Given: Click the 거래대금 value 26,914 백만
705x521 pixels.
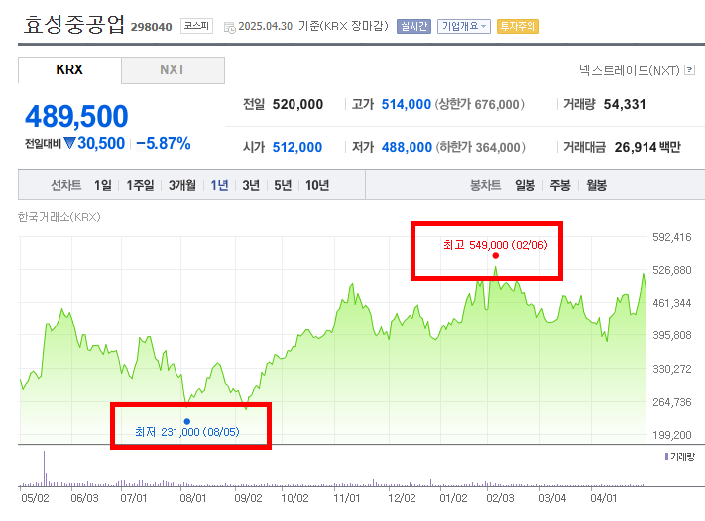Looking at the screenshot, I should tap(647, 147).
